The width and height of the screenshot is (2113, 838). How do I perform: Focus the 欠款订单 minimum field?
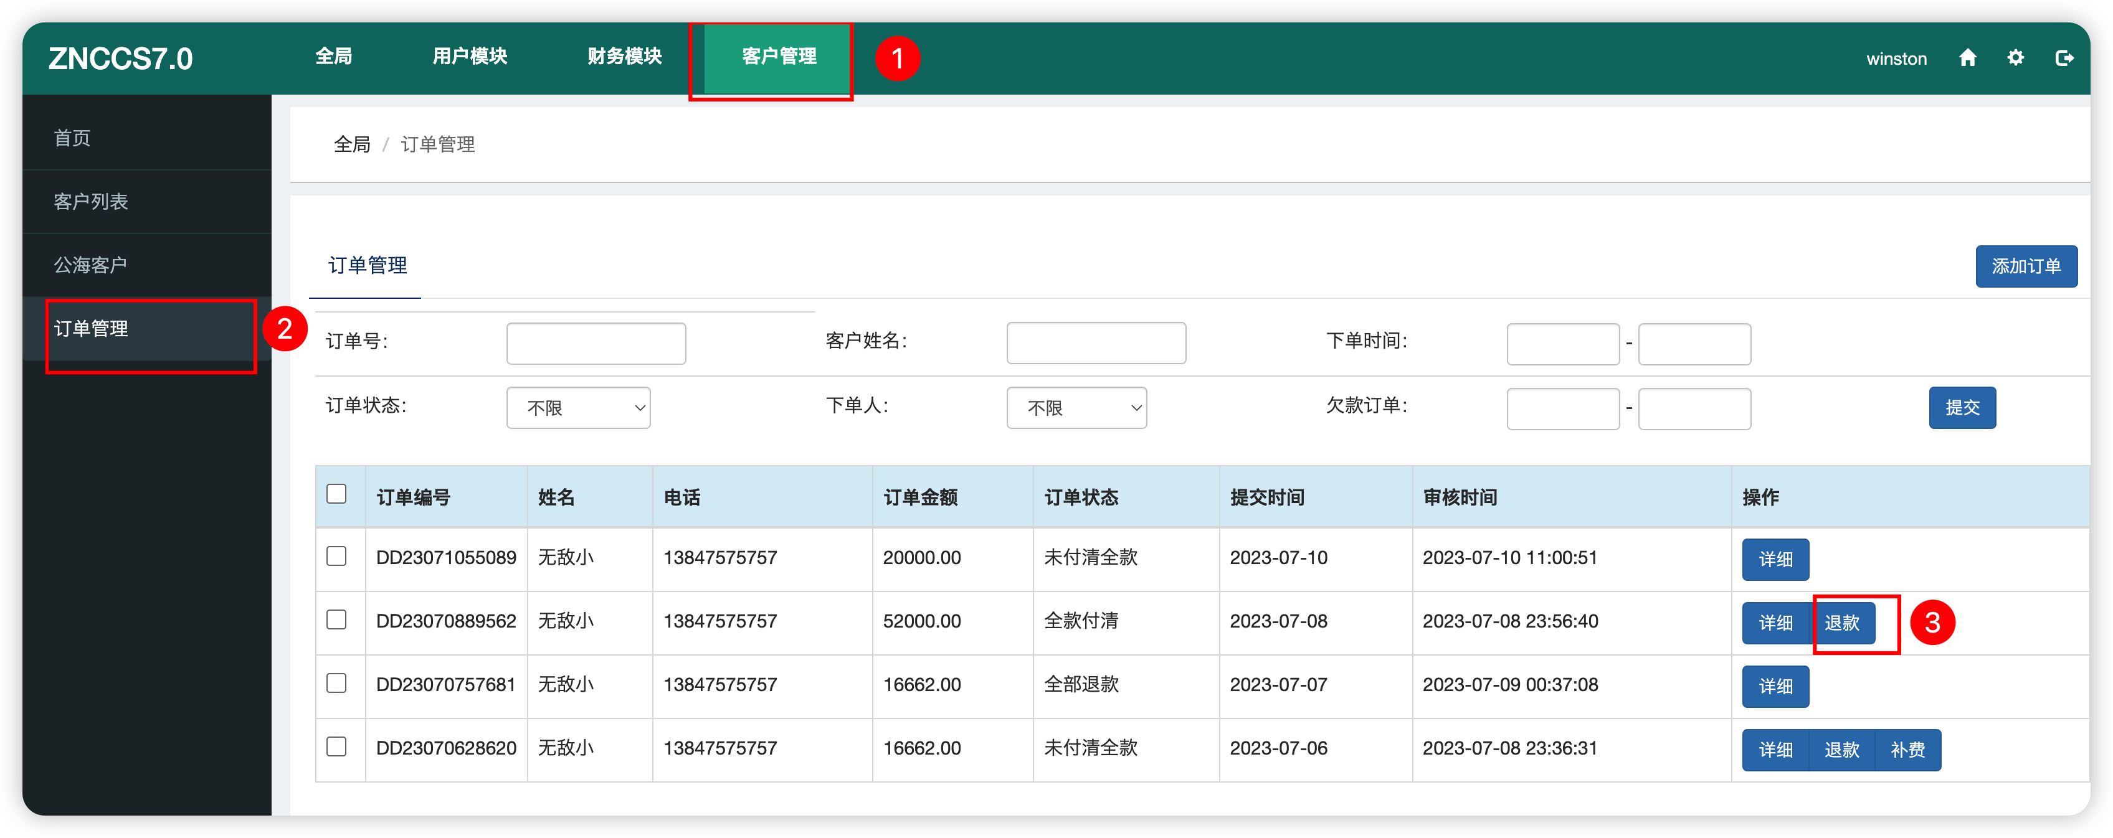coord(1562,408)
